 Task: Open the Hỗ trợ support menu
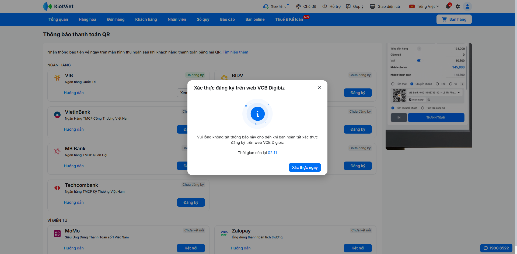pos(331,6)
